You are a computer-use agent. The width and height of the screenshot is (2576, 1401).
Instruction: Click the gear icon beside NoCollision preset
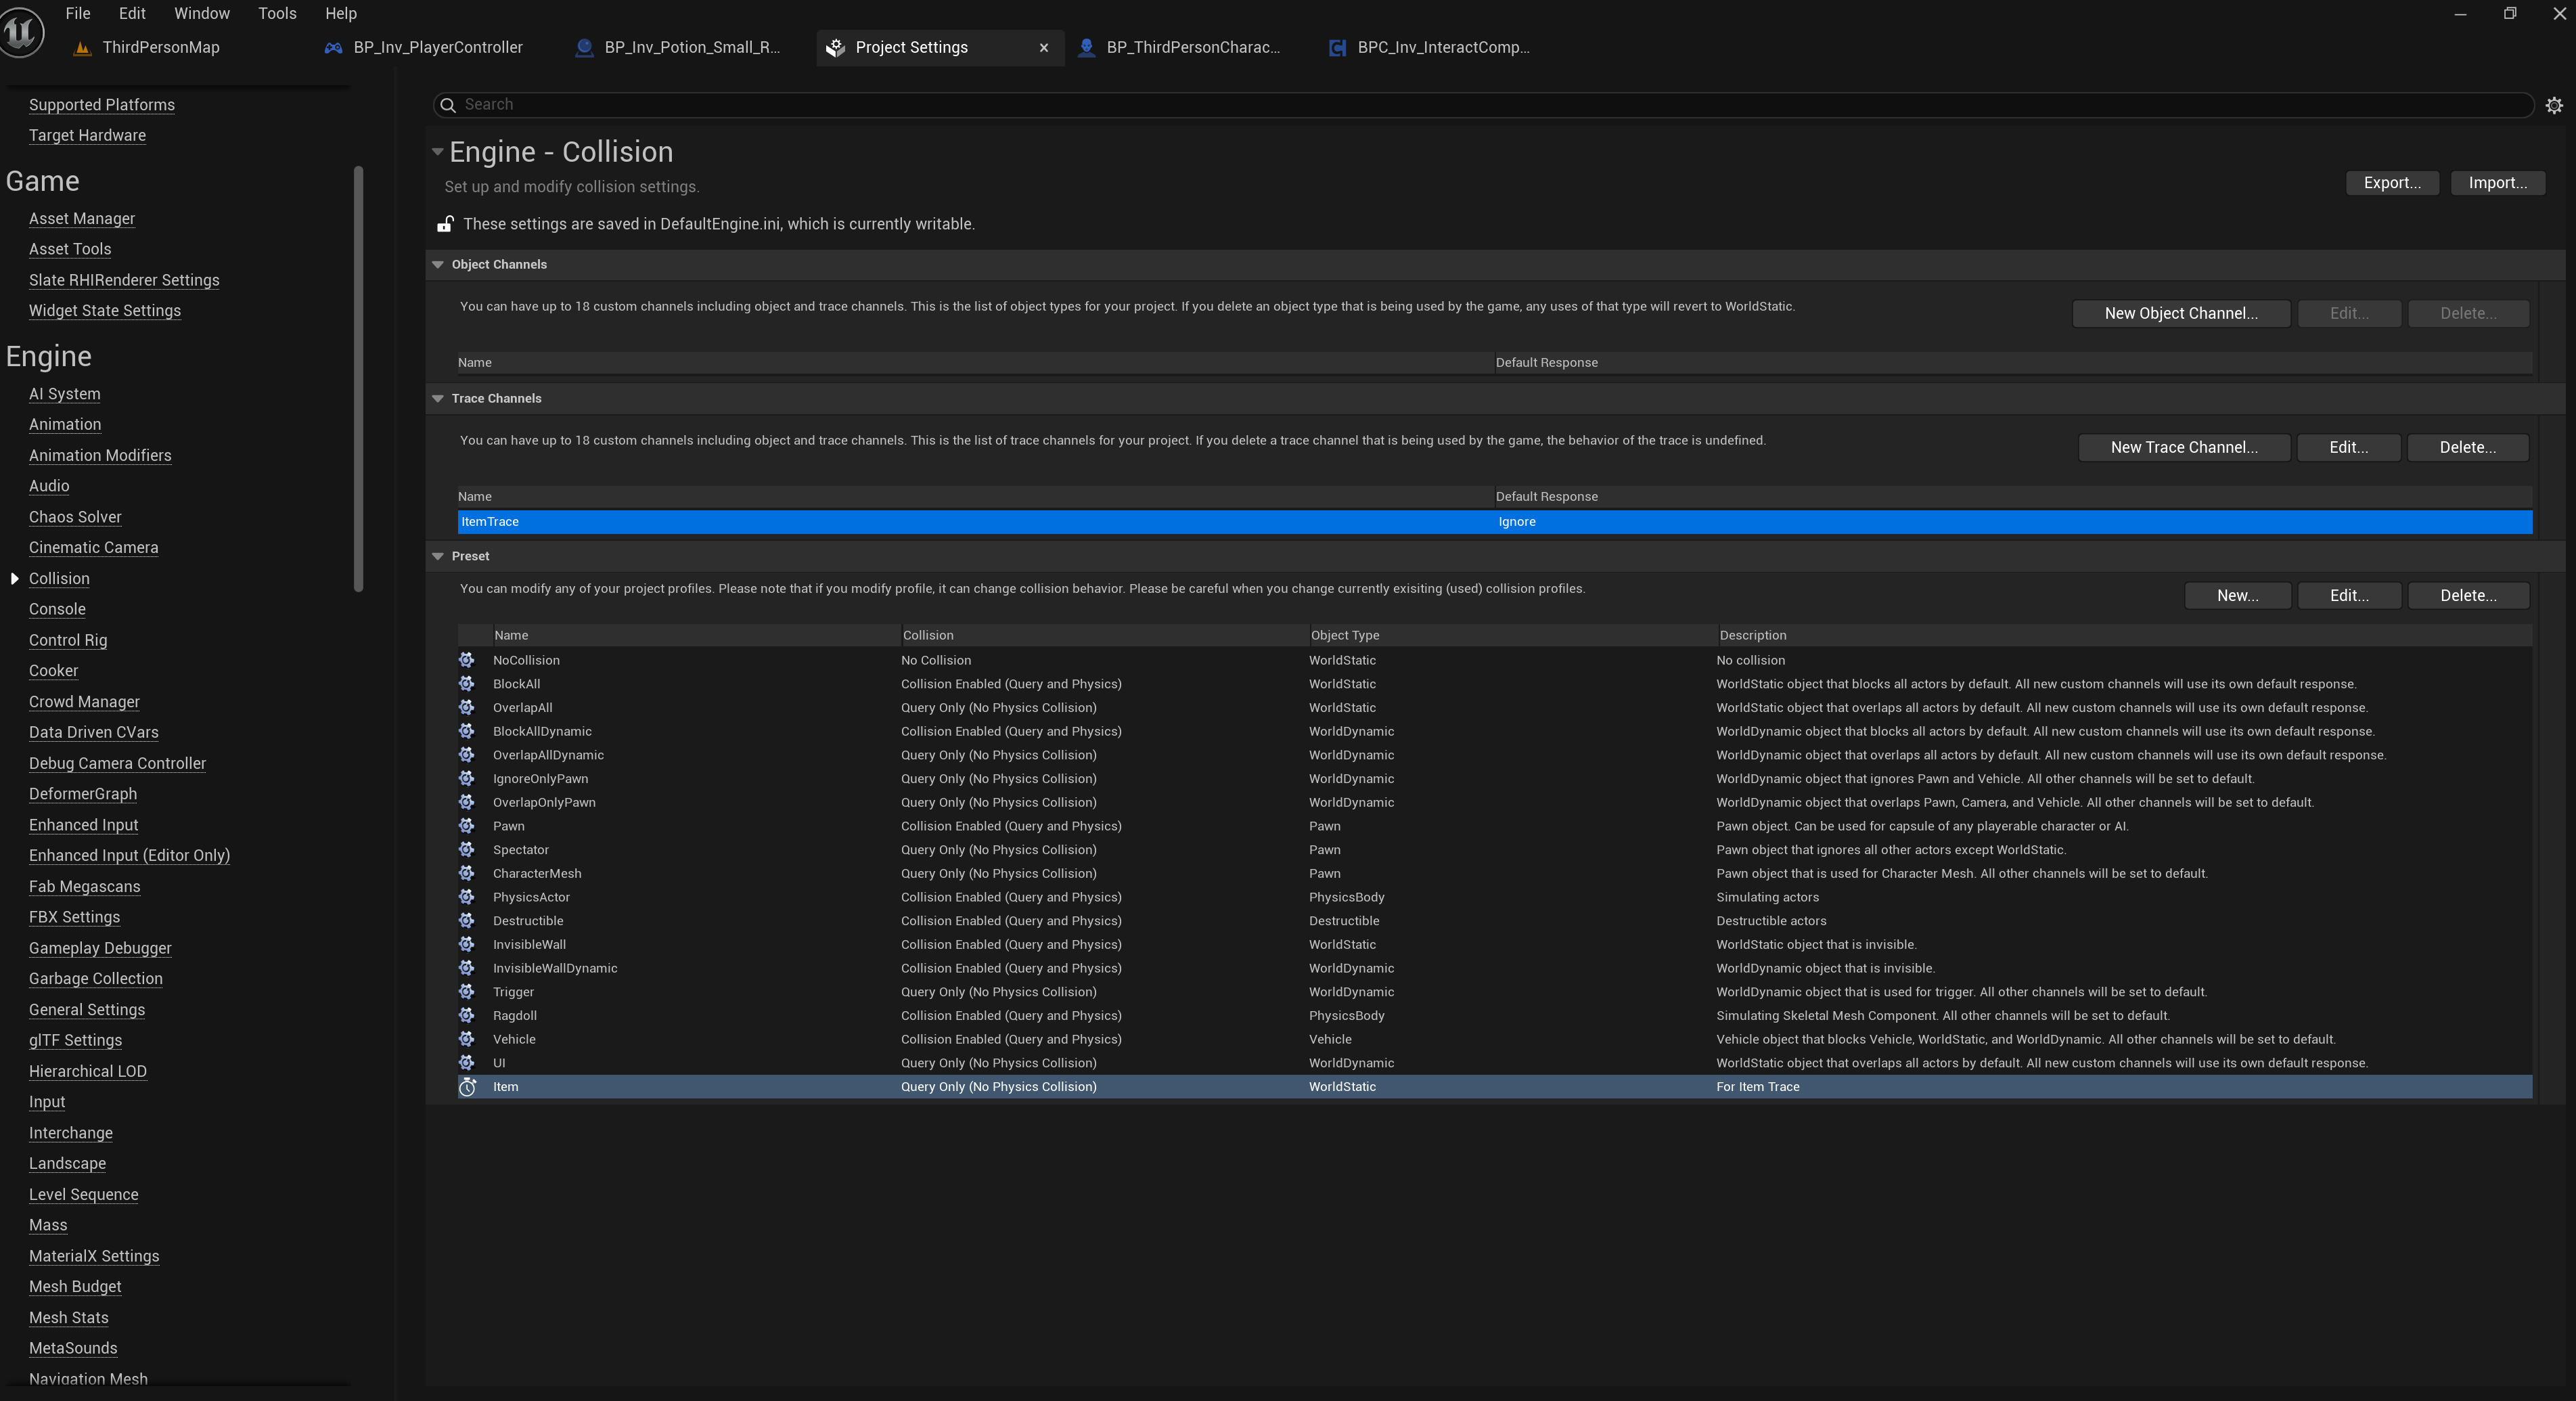tap(467, 660)
